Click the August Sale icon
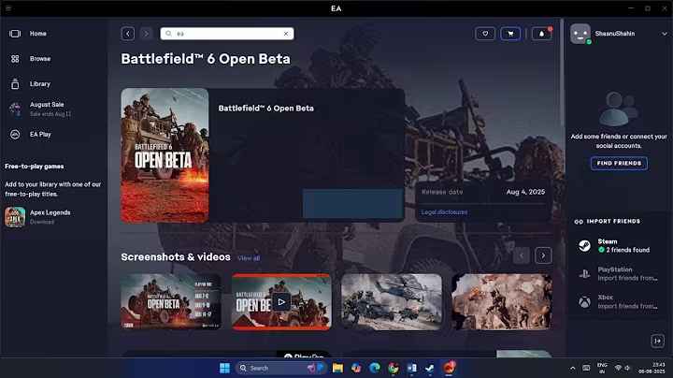This screenshot has height=378, width=673. 15,109
